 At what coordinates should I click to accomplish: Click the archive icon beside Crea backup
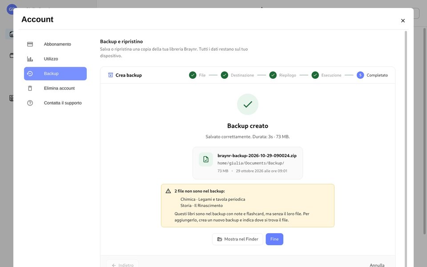(111, 75)
